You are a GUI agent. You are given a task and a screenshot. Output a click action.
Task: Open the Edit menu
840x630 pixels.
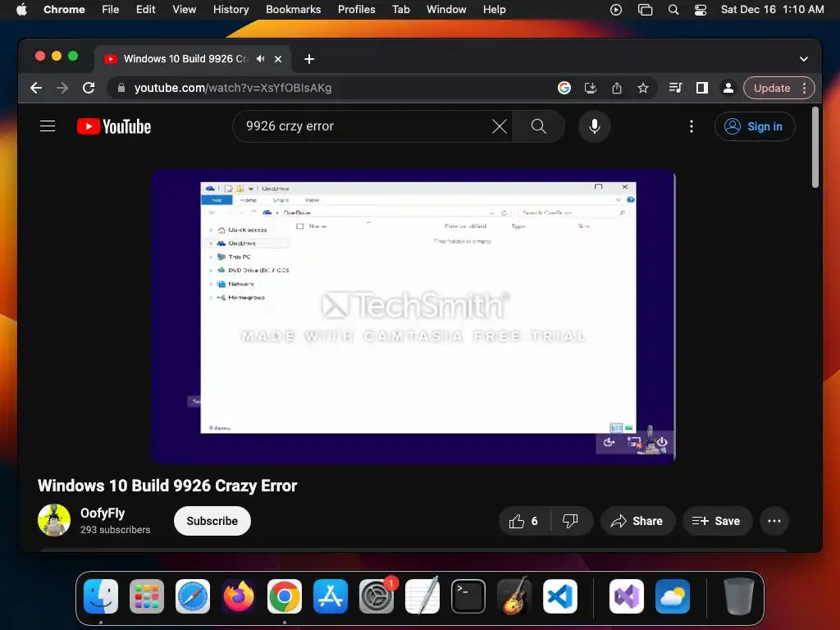pyautogui.click(x=145, y=10)
